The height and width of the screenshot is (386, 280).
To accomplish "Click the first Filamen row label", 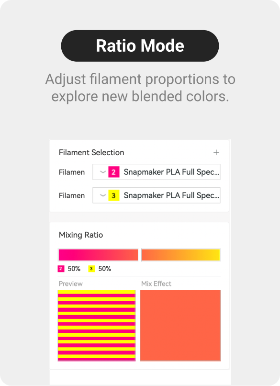I will (72, 172).
